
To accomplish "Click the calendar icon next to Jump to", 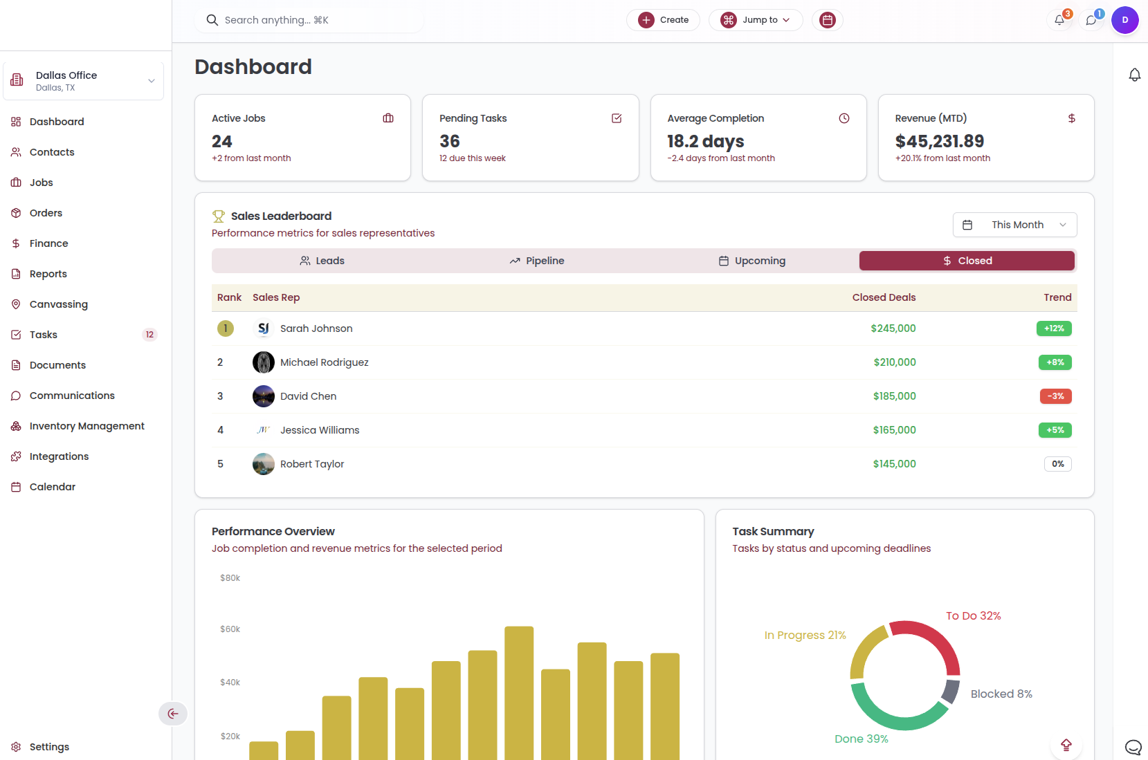I will tap(827, 20).
